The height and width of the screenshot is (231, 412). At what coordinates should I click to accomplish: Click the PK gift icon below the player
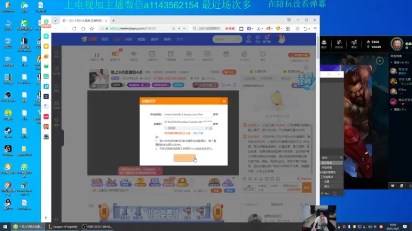click(154, 182)
